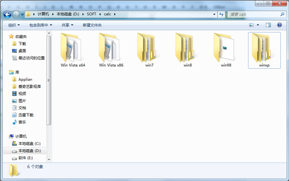Viewport: 289px width, 181px height.
Task: Open address bar history dropdown
Action: point(214,14)
